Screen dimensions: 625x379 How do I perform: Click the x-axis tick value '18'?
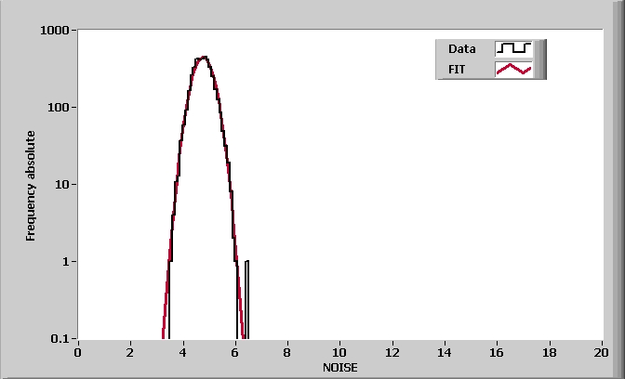coord(550,353)
